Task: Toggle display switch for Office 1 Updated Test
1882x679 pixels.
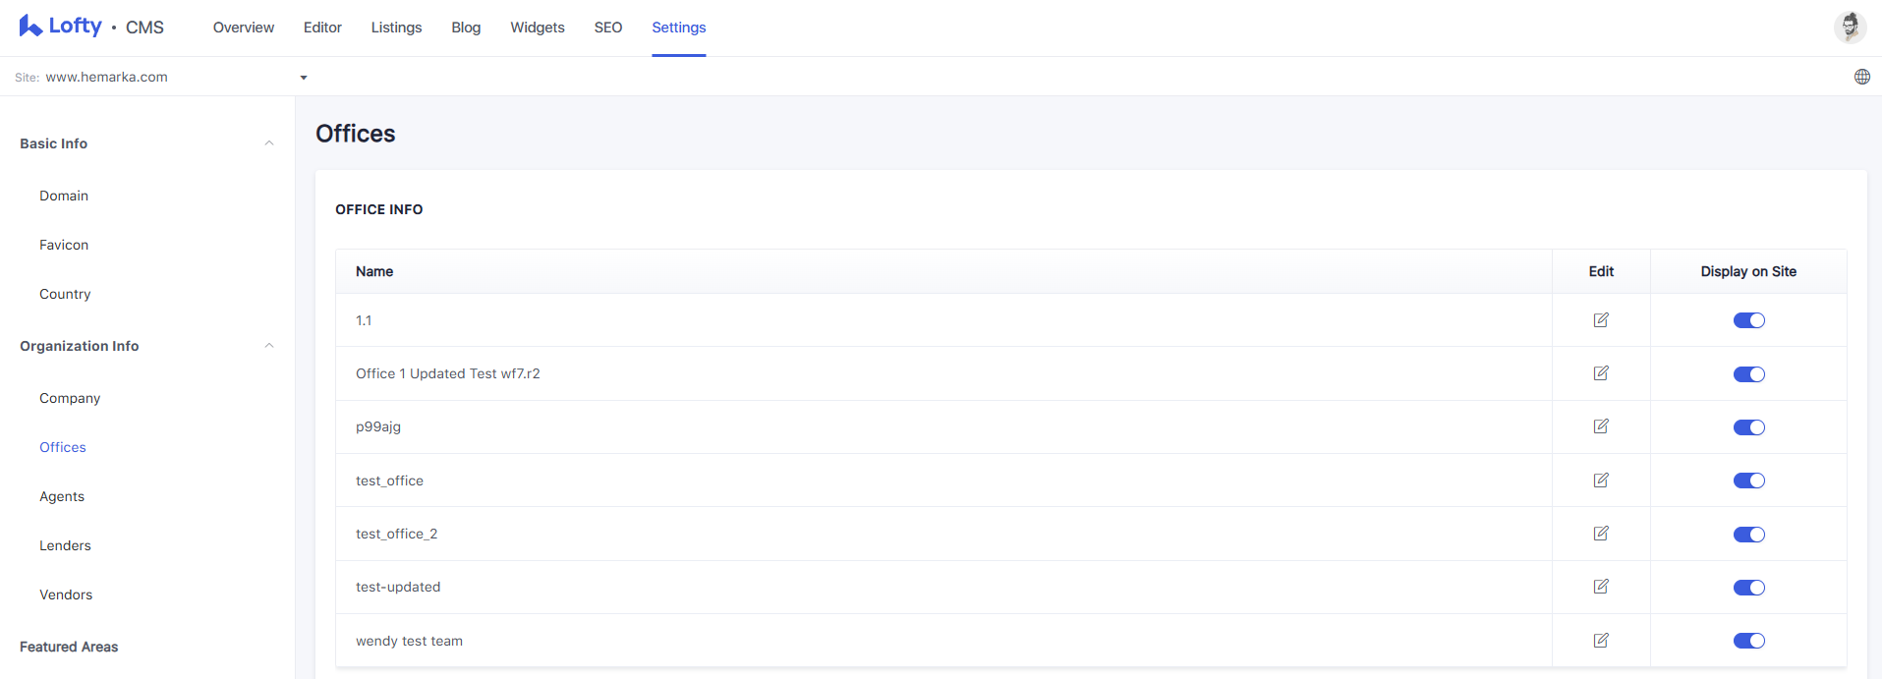Action: click(1749, 374)
